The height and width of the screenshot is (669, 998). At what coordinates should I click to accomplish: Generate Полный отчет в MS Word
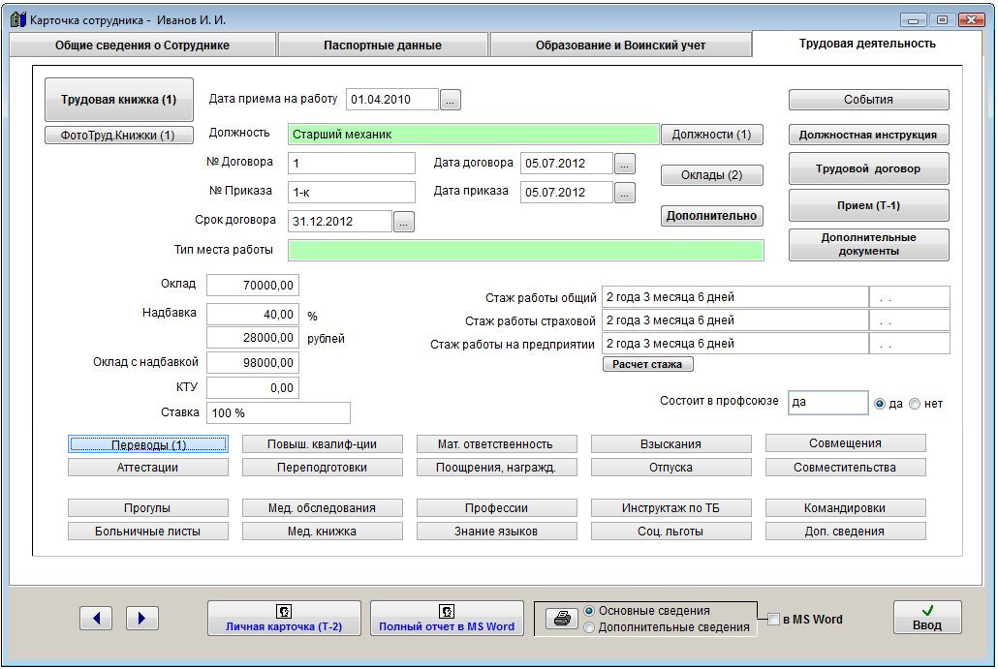[x=447, y=618]
